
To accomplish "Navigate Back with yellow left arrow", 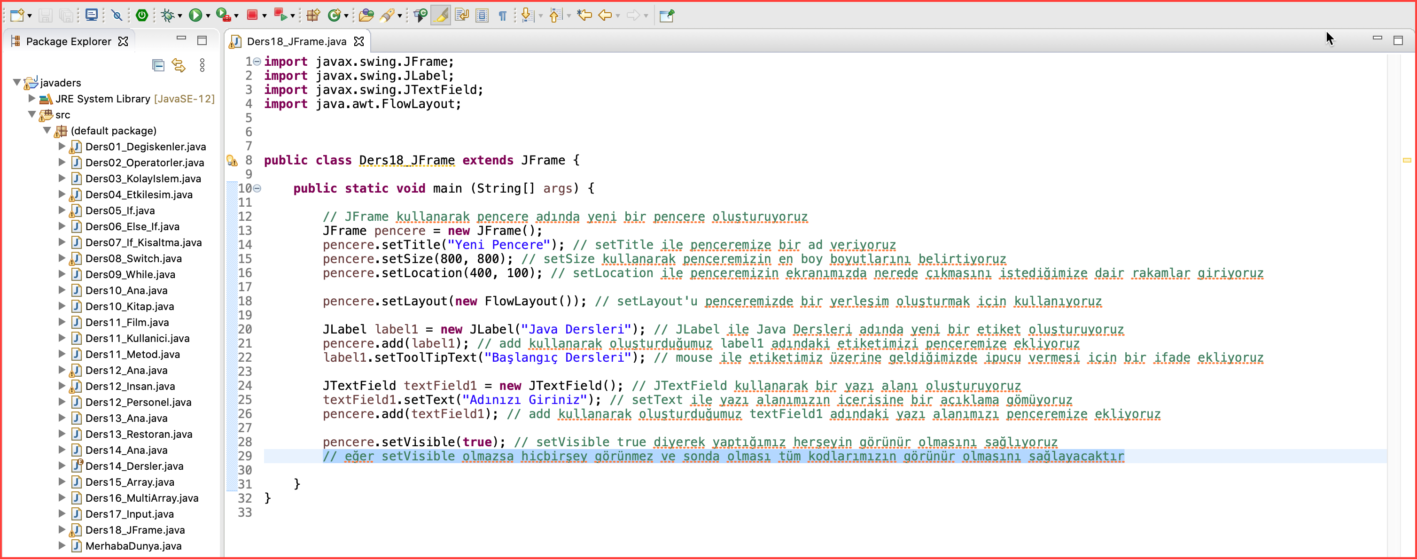I will click(x=605, y=16).
